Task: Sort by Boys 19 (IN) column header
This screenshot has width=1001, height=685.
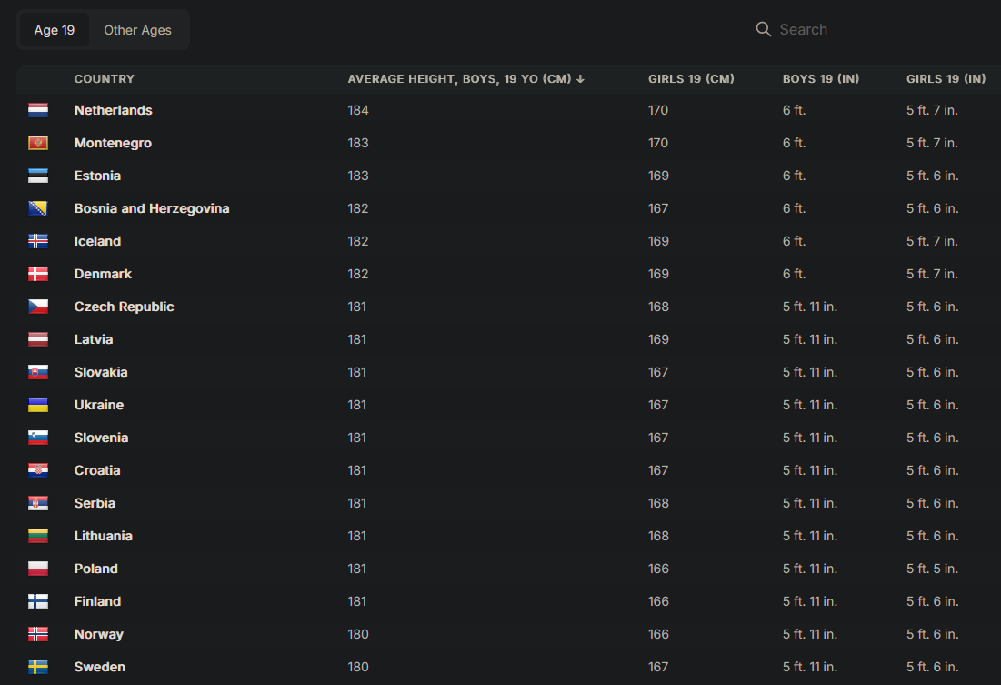Action: (821, 79)
